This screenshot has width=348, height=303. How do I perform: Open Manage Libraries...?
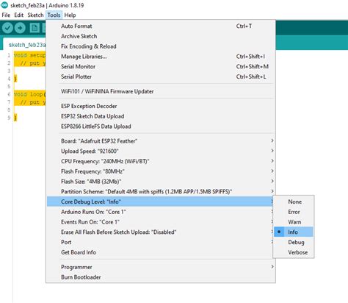161,57
